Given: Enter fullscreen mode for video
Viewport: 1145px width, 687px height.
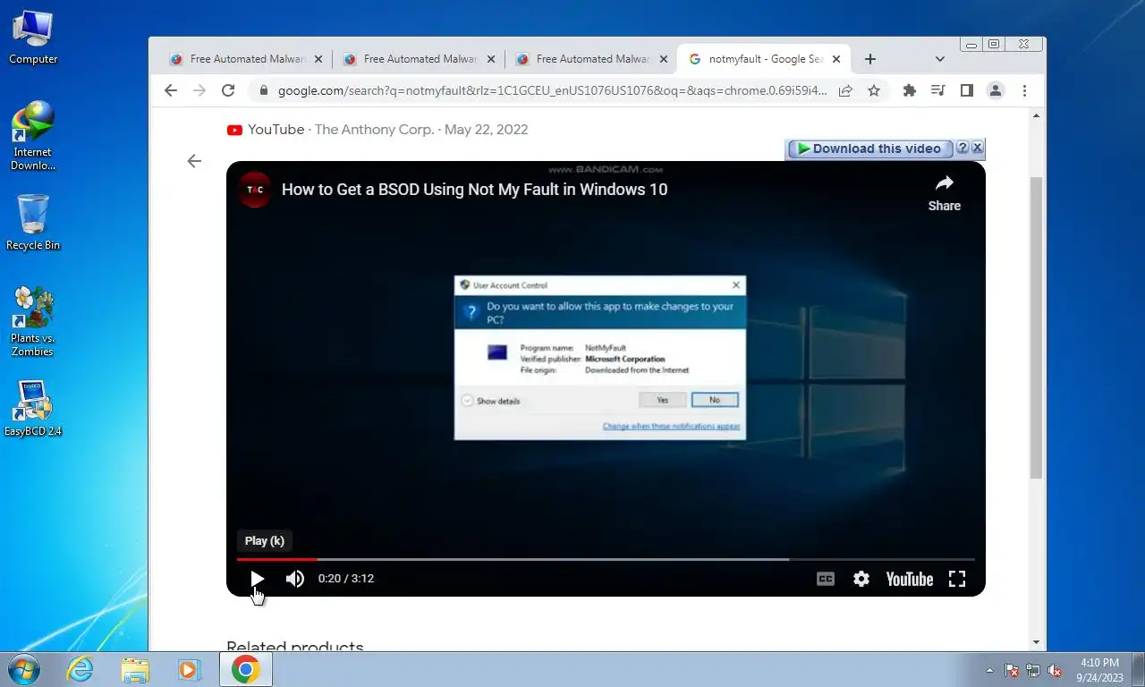Looking at the screenshot, I should (957, 579).
